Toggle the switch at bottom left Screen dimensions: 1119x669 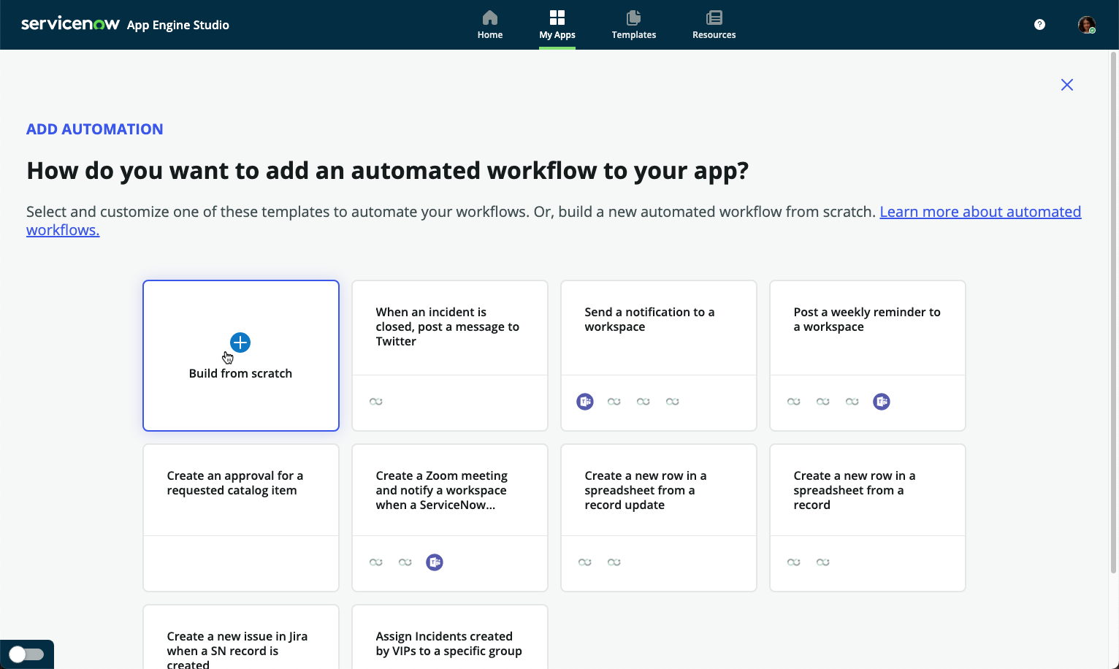point(27,654)
